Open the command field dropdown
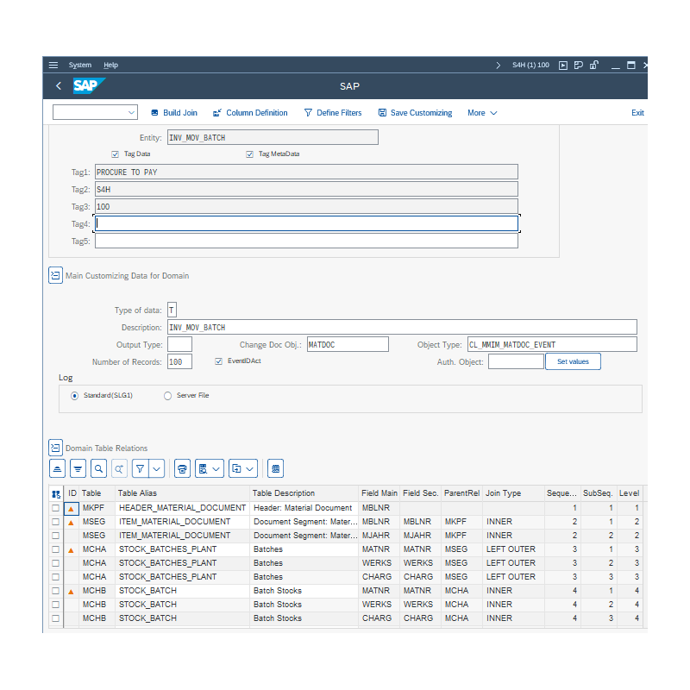This screenshot has height=690, width=690. point(131,113)
